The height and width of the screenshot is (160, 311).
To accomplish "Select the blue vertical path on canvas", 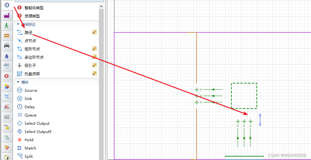I will (260, 120).
